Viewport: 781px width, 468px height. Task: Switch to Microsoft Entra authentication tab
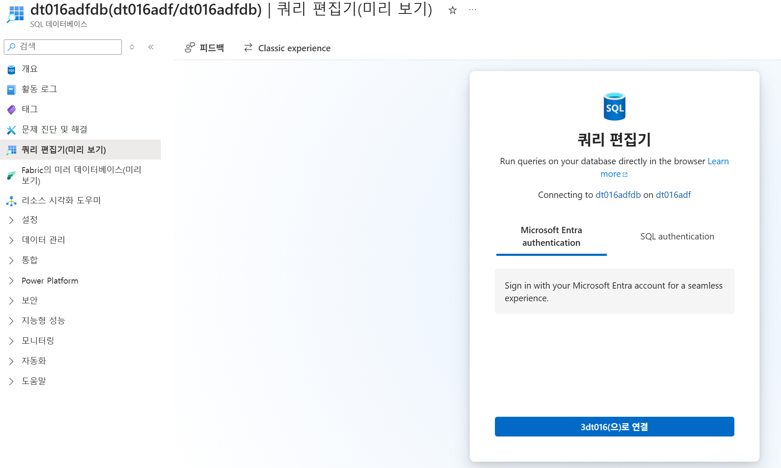pyautogui.click(x=551, y=237)
